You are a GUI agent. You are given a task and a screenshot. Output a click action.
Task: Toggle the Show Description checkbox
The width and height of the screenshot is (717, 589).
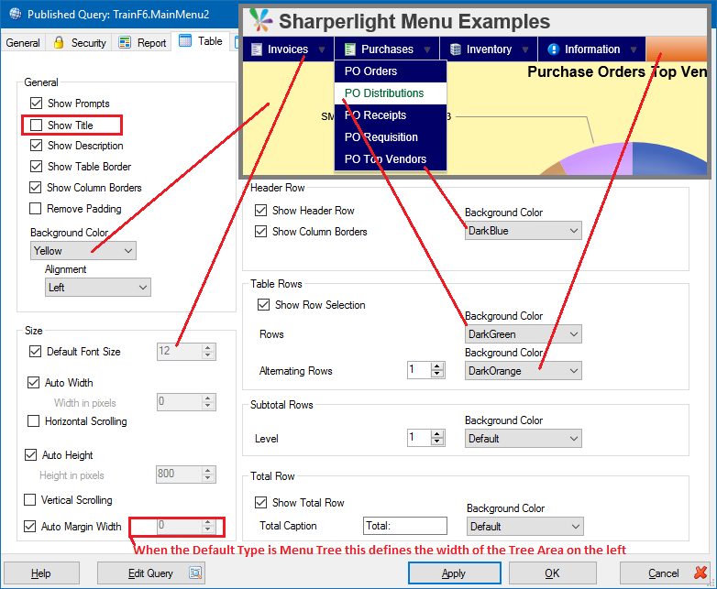point(36,146)
